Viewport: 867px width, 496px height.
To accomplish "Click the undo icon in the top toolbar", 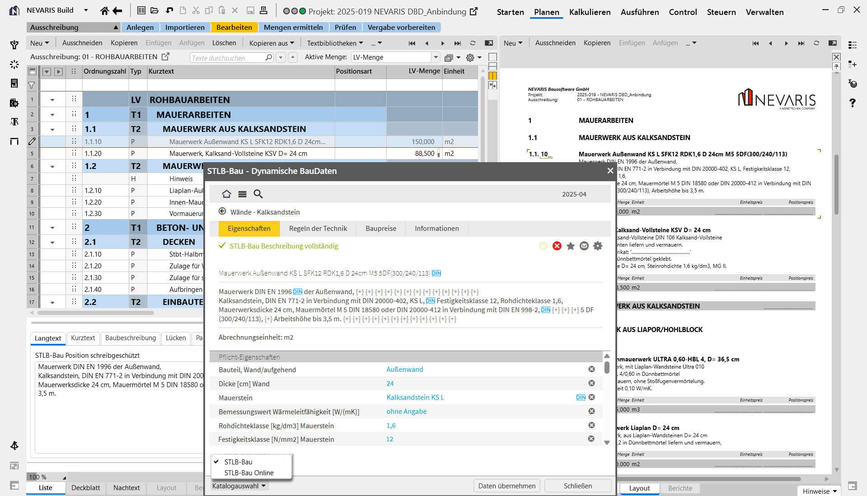I will pos(169,11).
